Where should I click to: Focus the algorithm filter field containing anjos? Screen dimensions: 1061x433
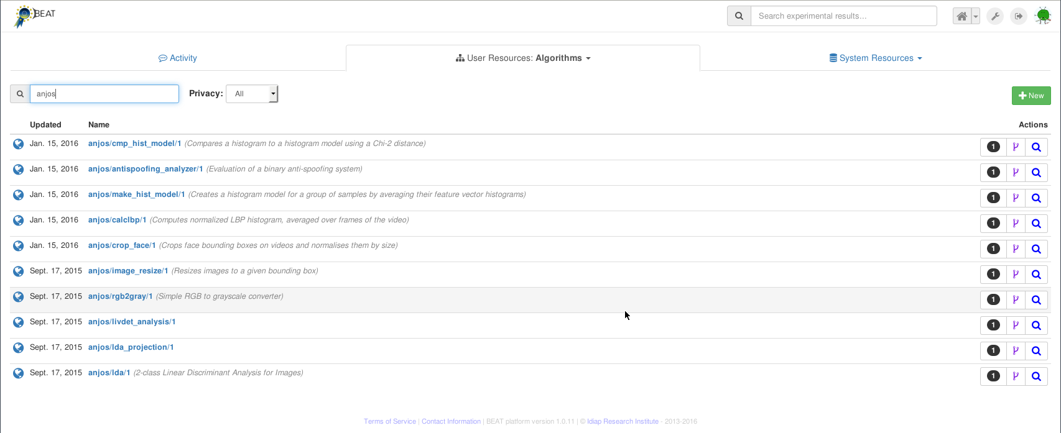tap(104, 94)
